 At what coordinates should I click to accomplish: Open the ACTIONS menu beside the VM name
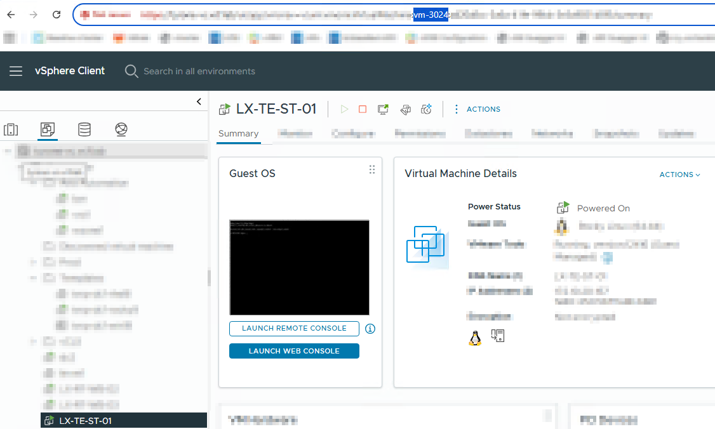pyautogui.click(x=484, y=109)
